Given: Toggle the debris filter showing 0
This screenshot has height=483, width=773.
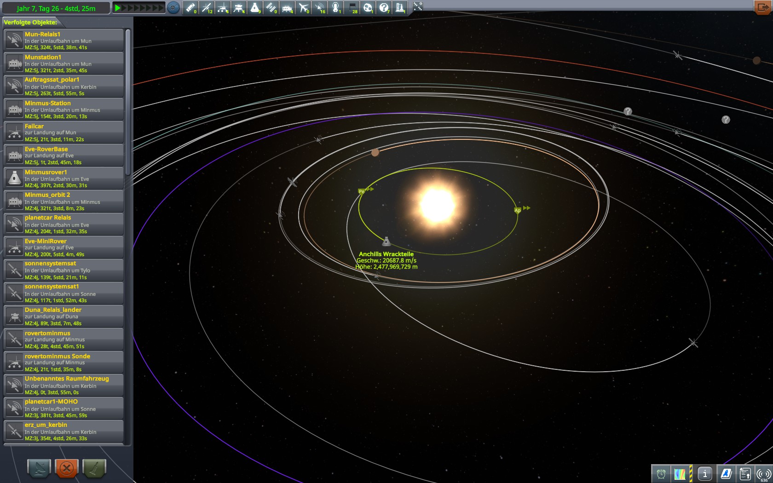Looking at the screenshot, I should [190, 7].
